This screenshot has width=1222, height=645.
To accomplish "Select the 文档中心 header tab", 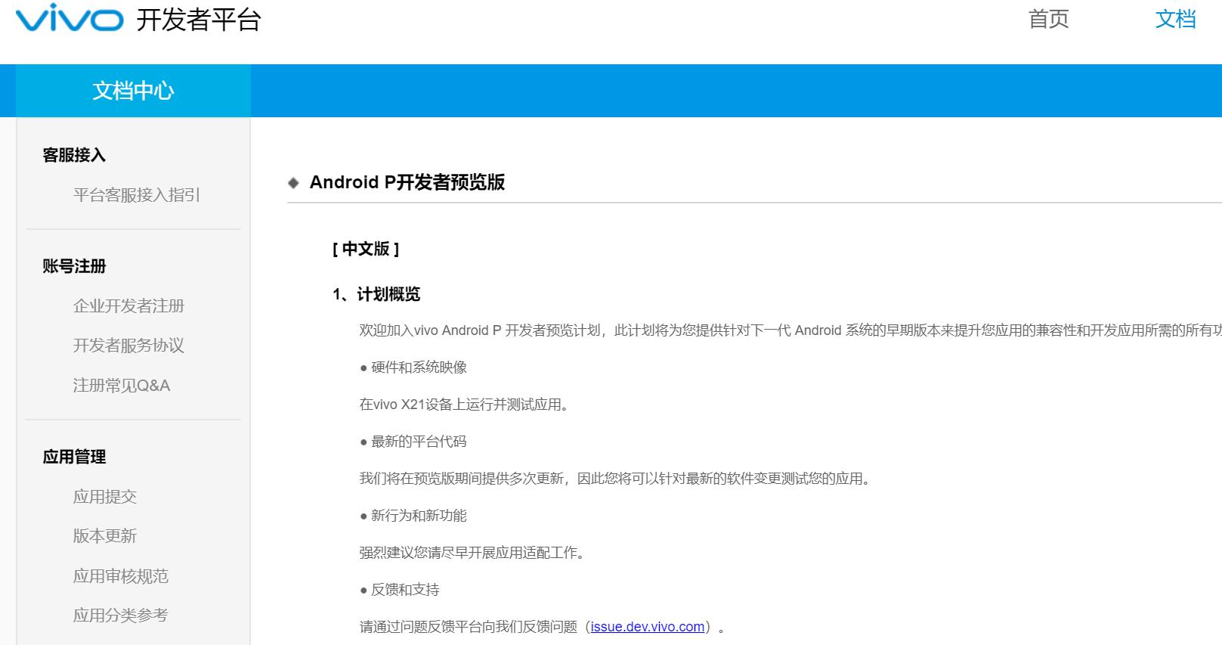I will click(133, 91).
